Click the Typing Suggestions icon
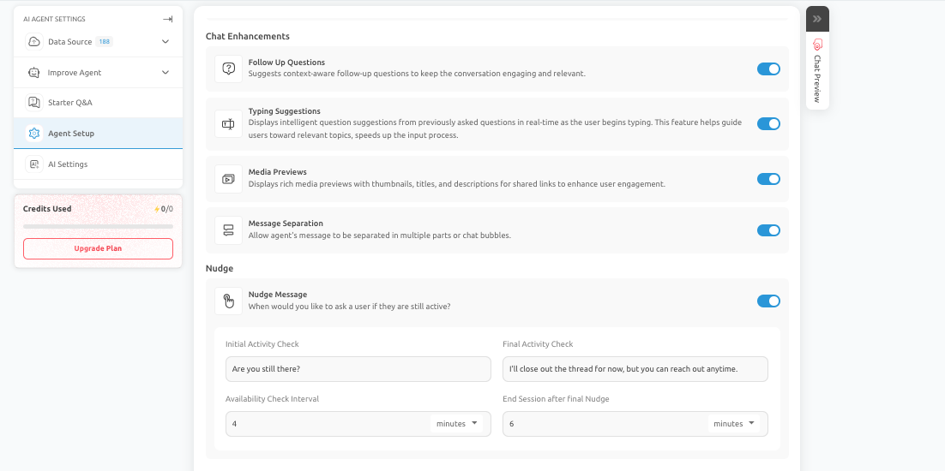945x471 pixels. 228,124
